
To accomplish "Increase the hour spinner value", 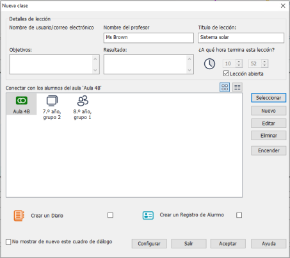I will coord(239,61).
